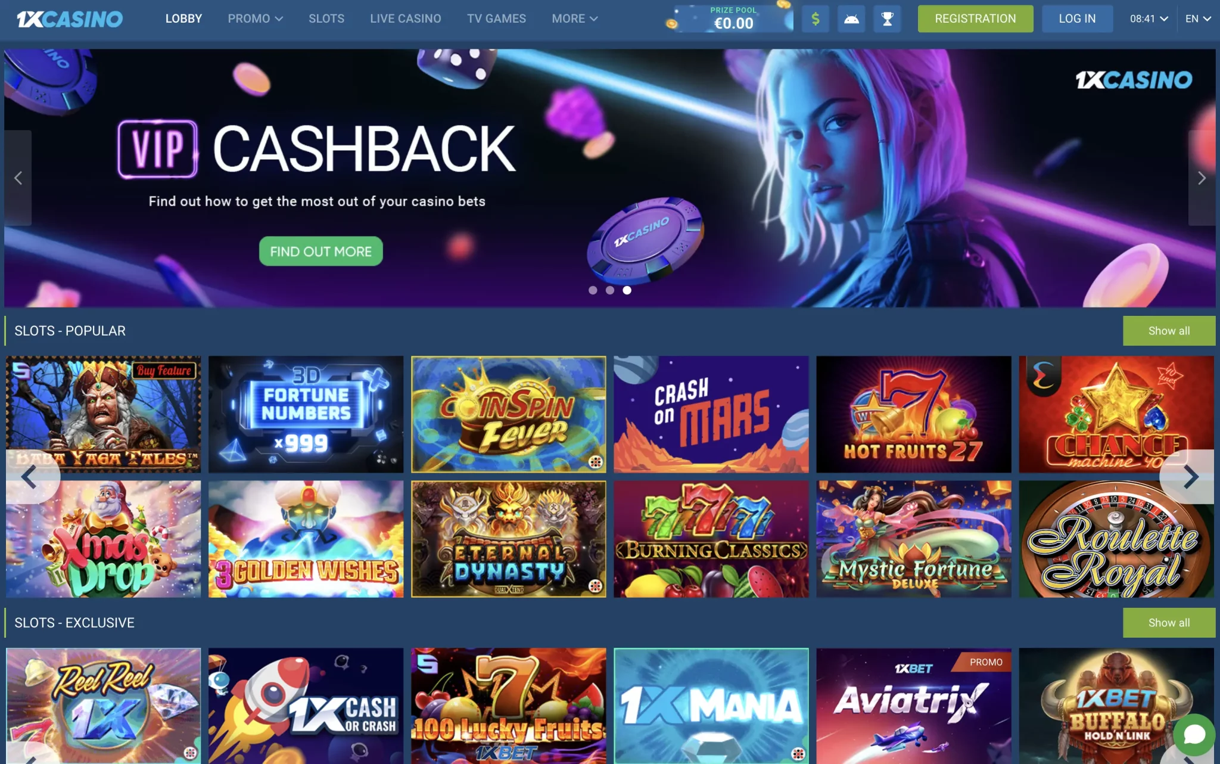Show all Slots - Popular games
The width and height of the screenshot is (1220, 764).
(x=1169, y=331)
